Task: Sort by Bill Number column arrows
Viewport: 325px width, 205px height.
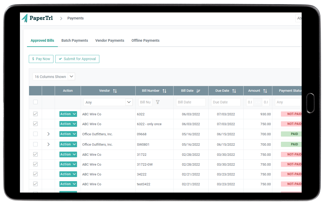Action: tap(164, 91)
